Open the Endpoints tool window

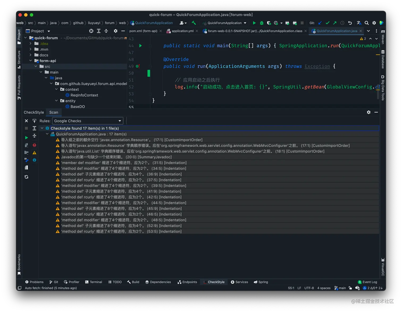tap(187, 282)
